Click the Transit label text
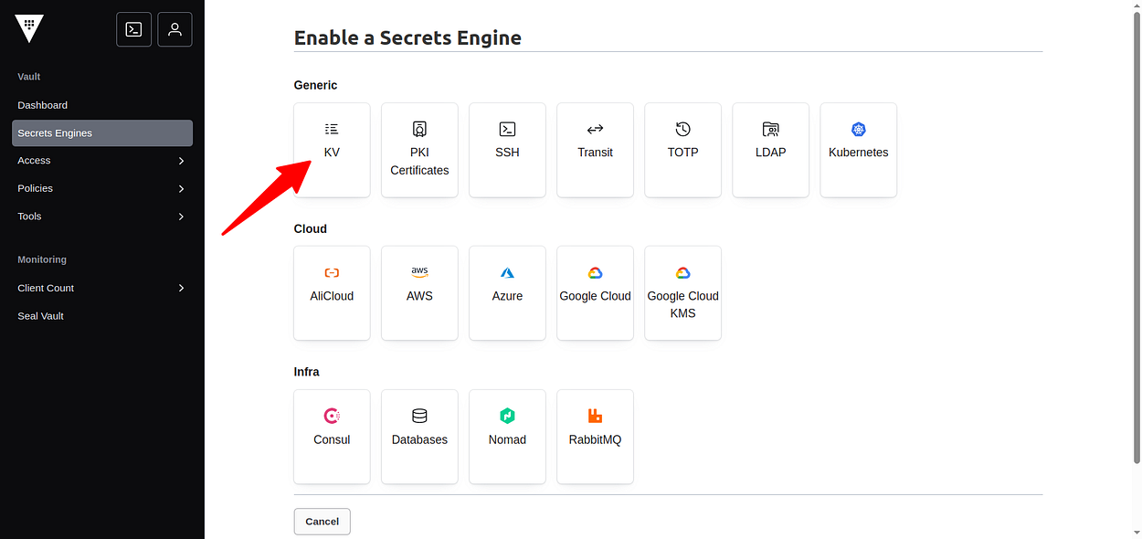Screen dimensions: 1142x539 595,153
